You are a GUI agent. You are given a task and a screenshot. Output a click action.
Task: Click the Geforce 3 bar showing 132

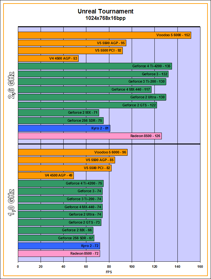pyautogui.click(x=93, y=74)
